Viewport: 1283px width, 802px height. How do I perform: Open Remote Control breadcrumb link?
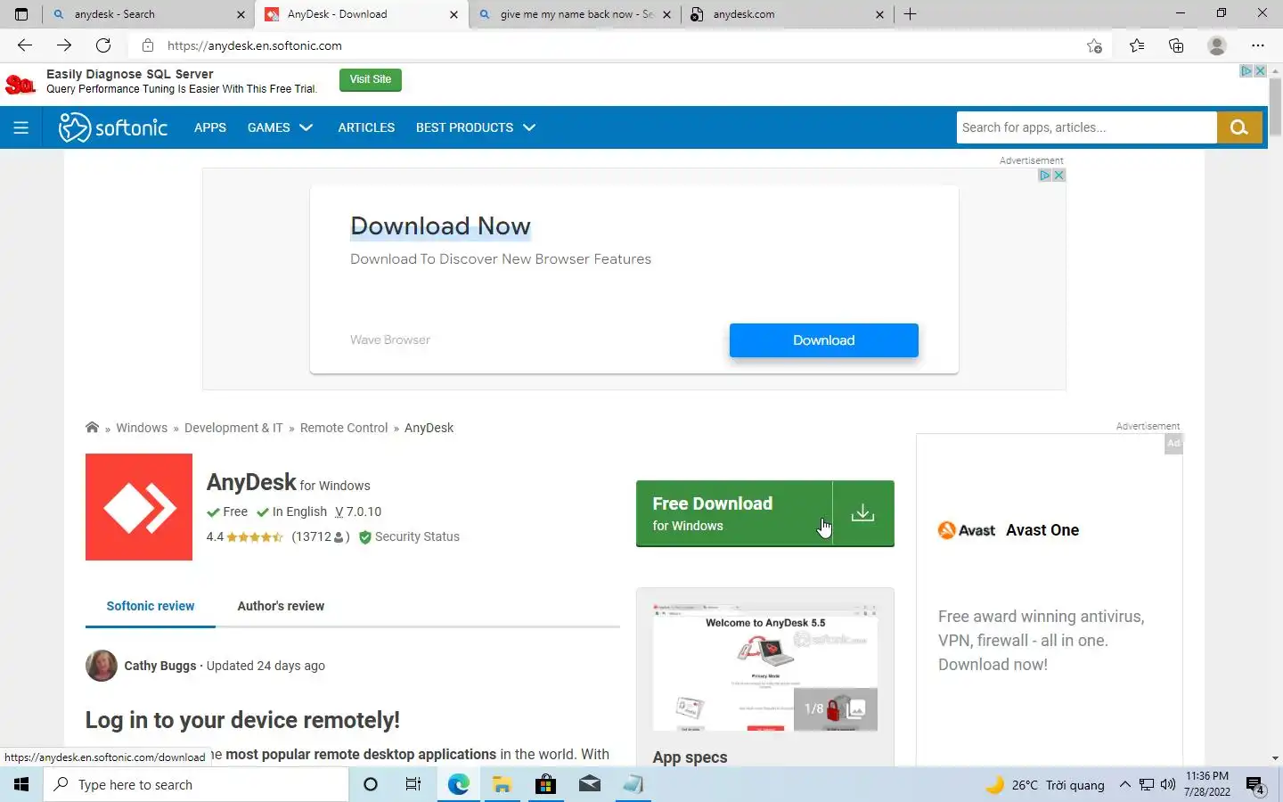point(344,428)
